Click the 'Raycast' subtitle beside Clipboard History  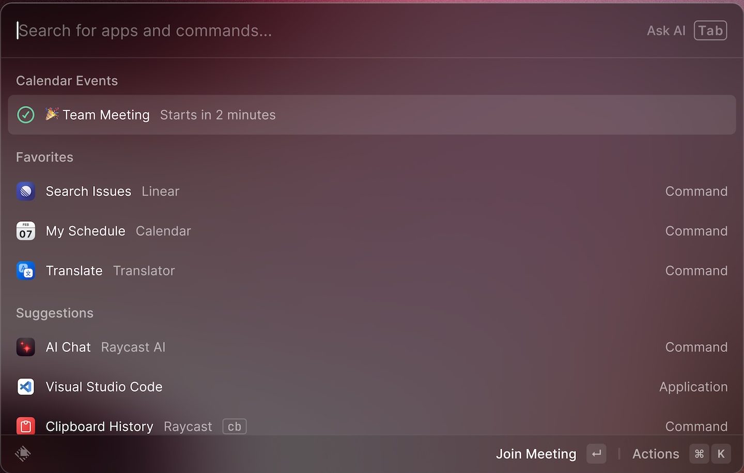point(188,426)
